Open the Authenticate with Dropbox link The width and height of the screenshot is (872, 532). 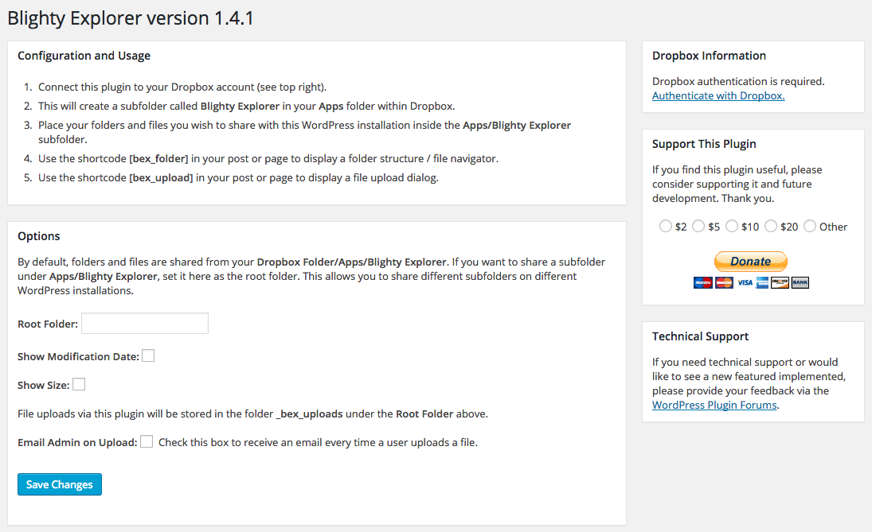point(718,95)
